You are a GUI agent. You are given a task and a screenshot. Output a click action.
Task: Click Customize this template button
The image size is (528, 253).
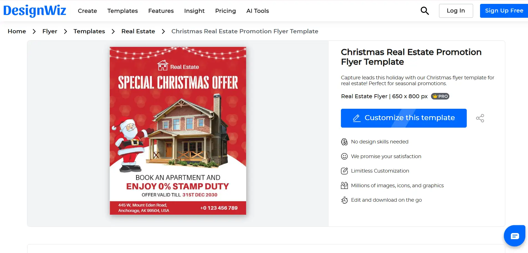tap(404, 118)
